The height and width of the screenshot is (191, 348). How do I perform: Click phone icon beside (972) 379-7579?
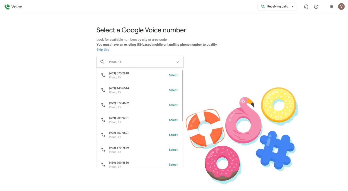pyautogui.click(x=103, y=150)
